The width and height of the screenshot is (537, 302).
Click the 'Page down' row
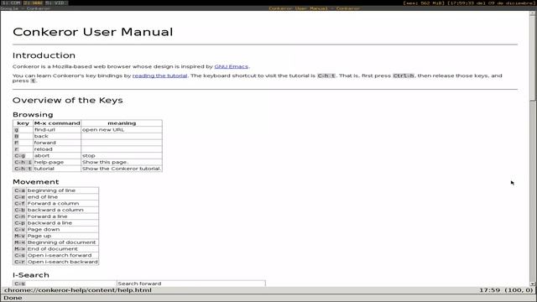(x=56, y=229)
